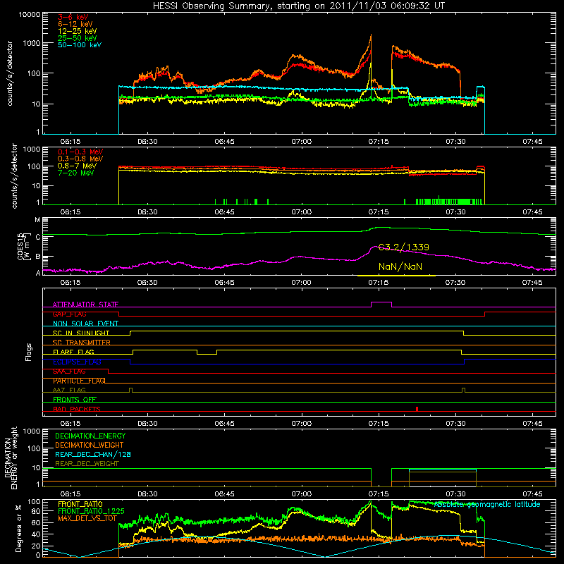Click the C3.2/1339 flare annotation
564x564 pixels.
403,247
